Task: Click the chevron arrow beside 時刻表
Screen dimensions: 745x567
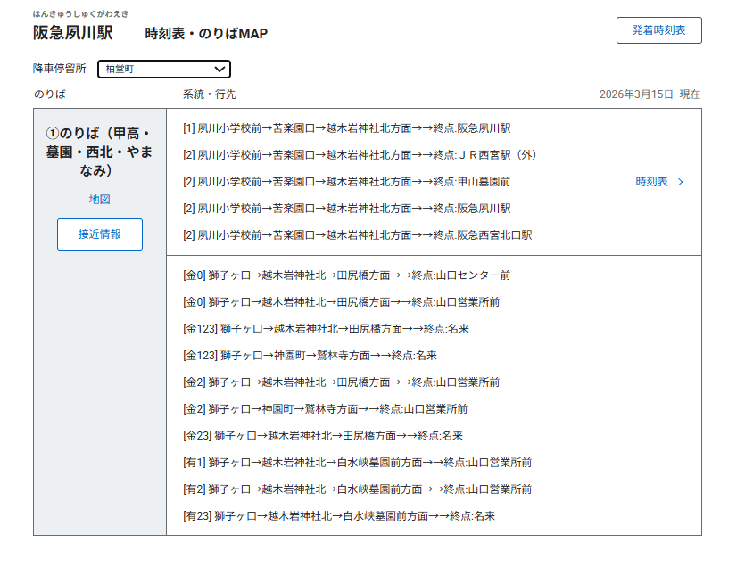Action: (682, 182)
